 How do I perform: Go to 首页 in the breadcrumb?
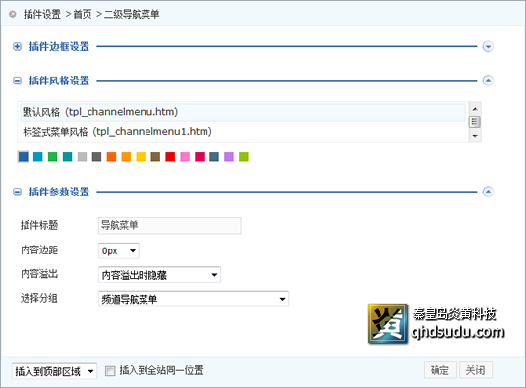[x=83, y=14]
